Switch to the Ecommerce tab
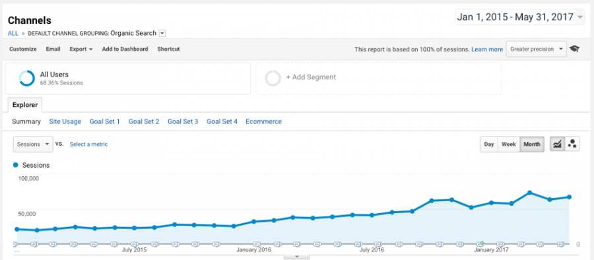The width and height of the screenshot is (594, 260). point(263,121)
